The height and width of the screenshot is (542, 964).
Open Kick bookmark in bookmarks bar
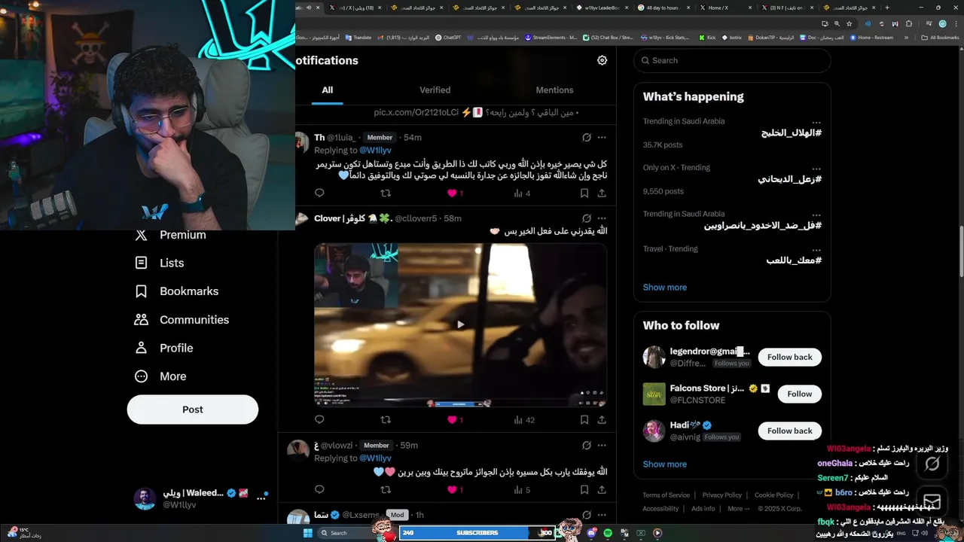pos(706,37)
